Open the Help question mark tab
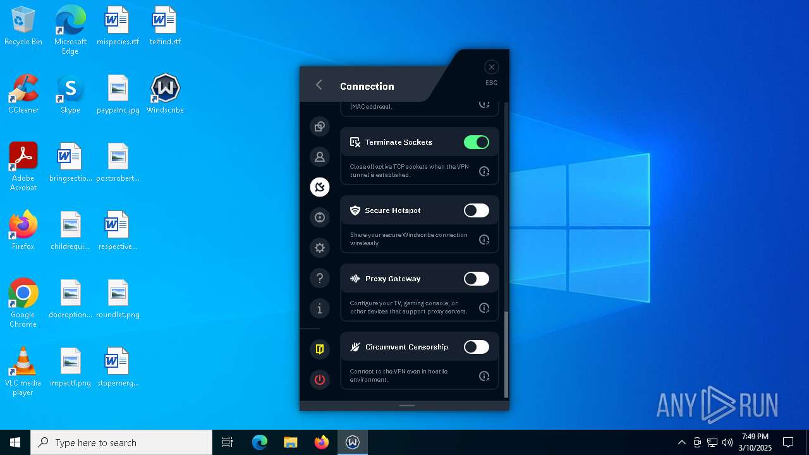809x455 pixels. (320, 278)
